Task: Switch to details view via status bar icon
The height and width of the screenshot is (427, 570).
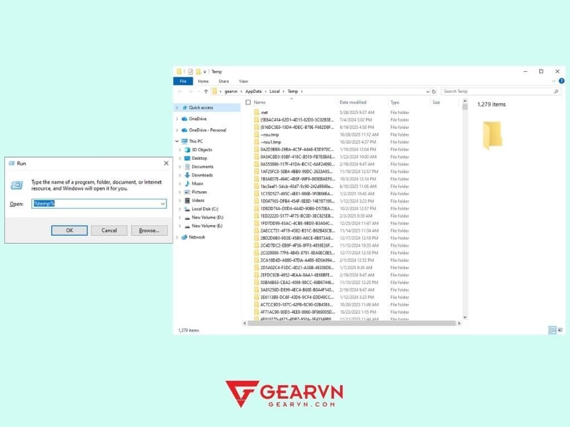Action: [552, 330]
